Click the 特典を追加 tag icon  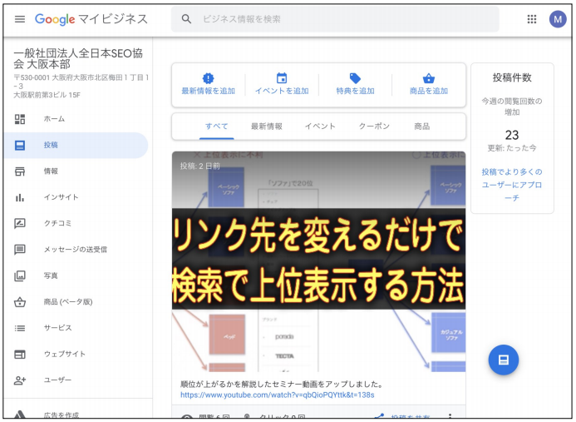click(355, 78)
